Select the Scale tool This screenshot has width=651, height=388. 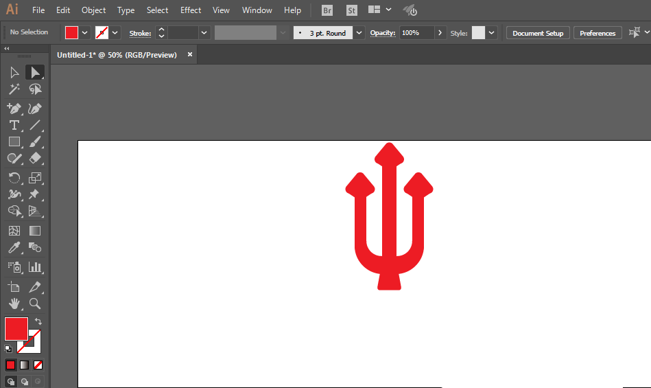[x=35, y=178]
